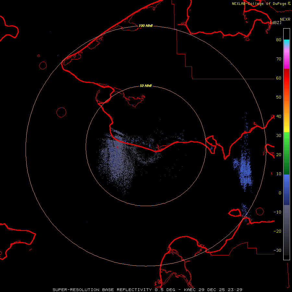This screenshot has height=292, width=292.
Task: Click the "KAEC" station ID in the footer
Action: (x=190, y=290)
